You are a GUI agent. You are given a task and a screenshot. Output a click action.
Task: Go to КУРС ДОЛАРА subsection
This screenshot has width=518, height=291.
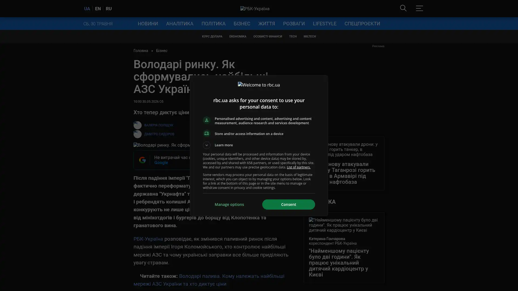click(x=212, y=36)
